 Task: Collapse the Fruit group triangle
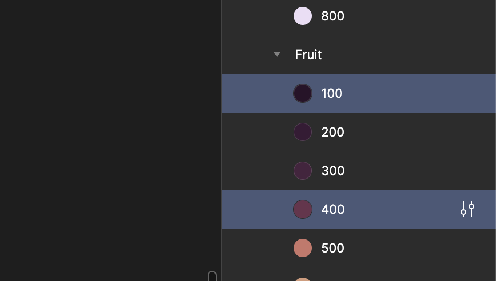(x=277, y=55)
